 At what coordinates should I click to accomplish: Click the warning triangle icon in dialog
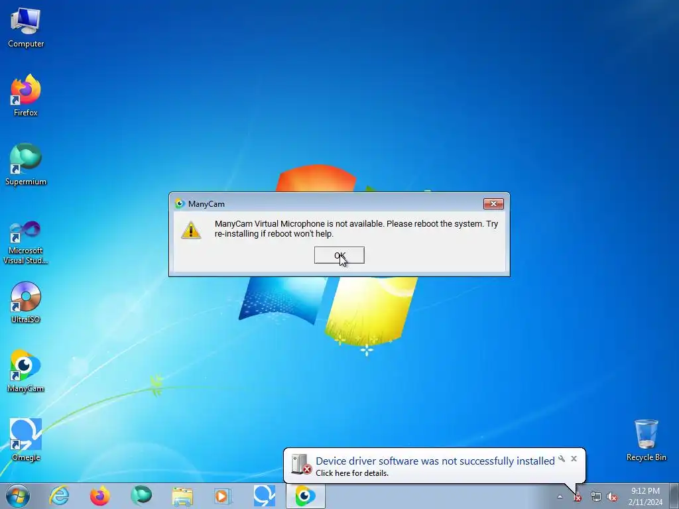[x=191, y=230]
